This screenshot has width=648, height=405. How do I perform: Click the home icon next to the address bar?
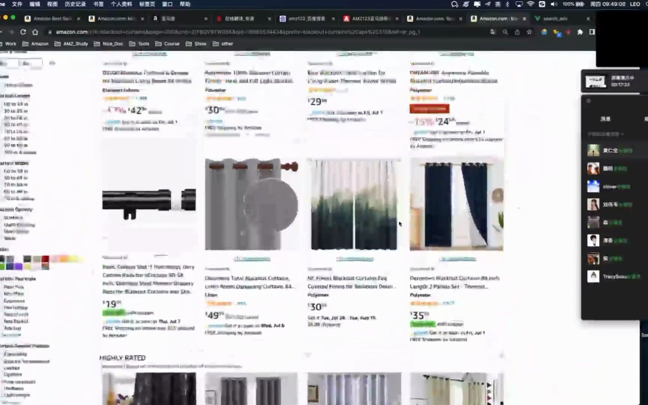click(x=35, y=32)
